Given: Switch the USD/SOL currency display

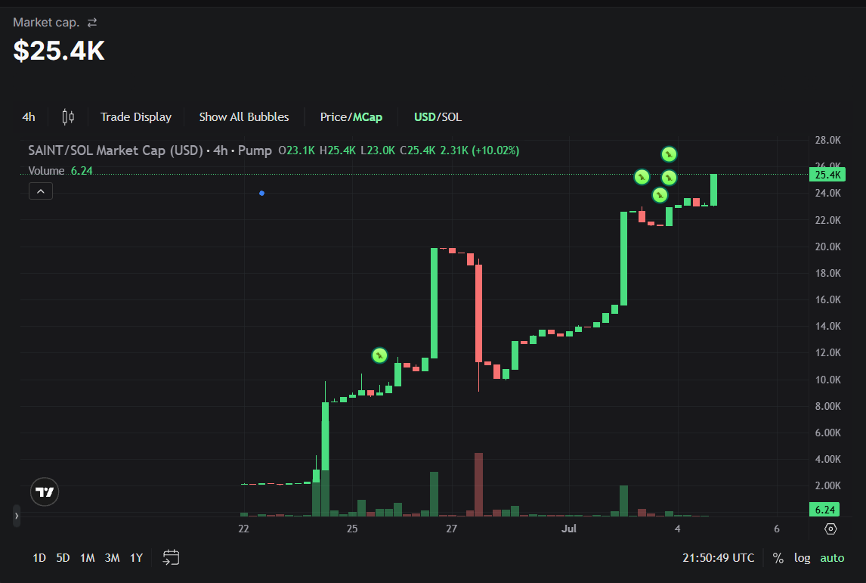Looking at the screenshot, I should [x=438, y=117].
